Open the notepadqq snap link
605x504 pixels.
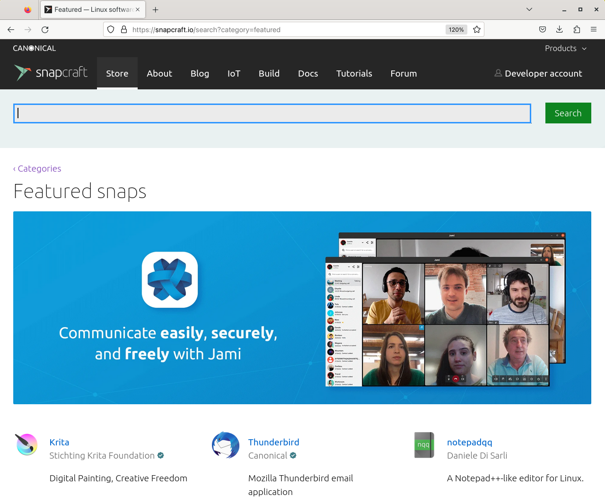click(x=469, y=442)
